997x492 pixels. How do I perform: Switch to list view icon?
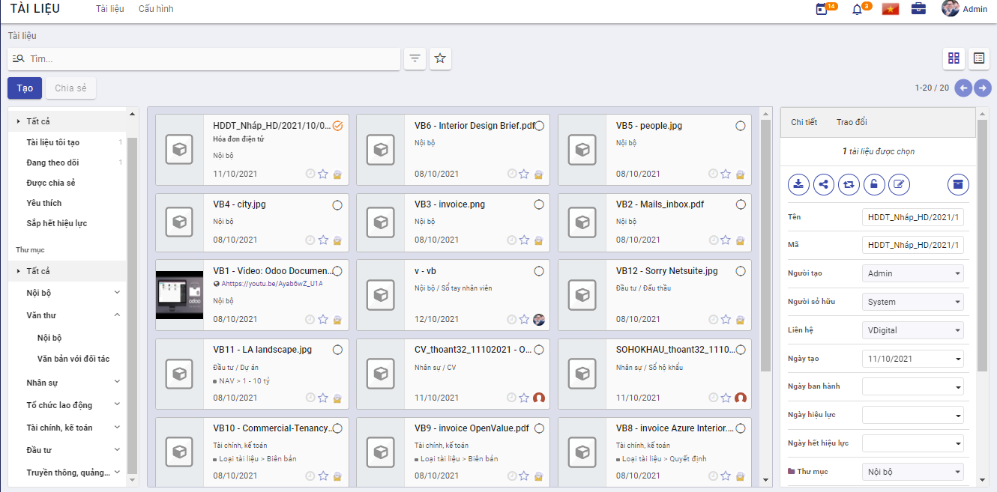click(x=978, y=58)
